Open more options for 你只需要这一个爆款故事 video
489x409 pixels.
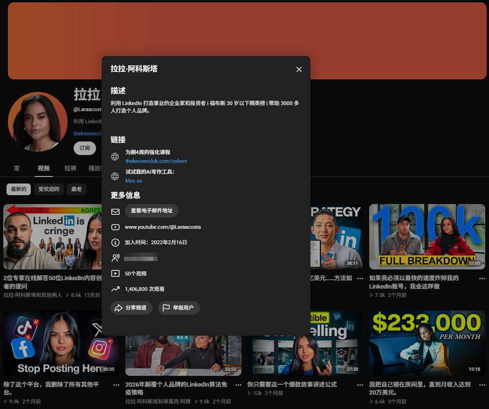[360, 385]
